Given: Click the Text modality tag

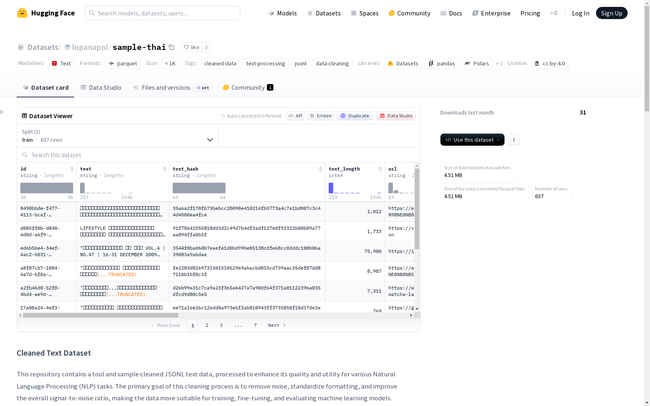Looking at the screenshot, I should pos(61,63).
